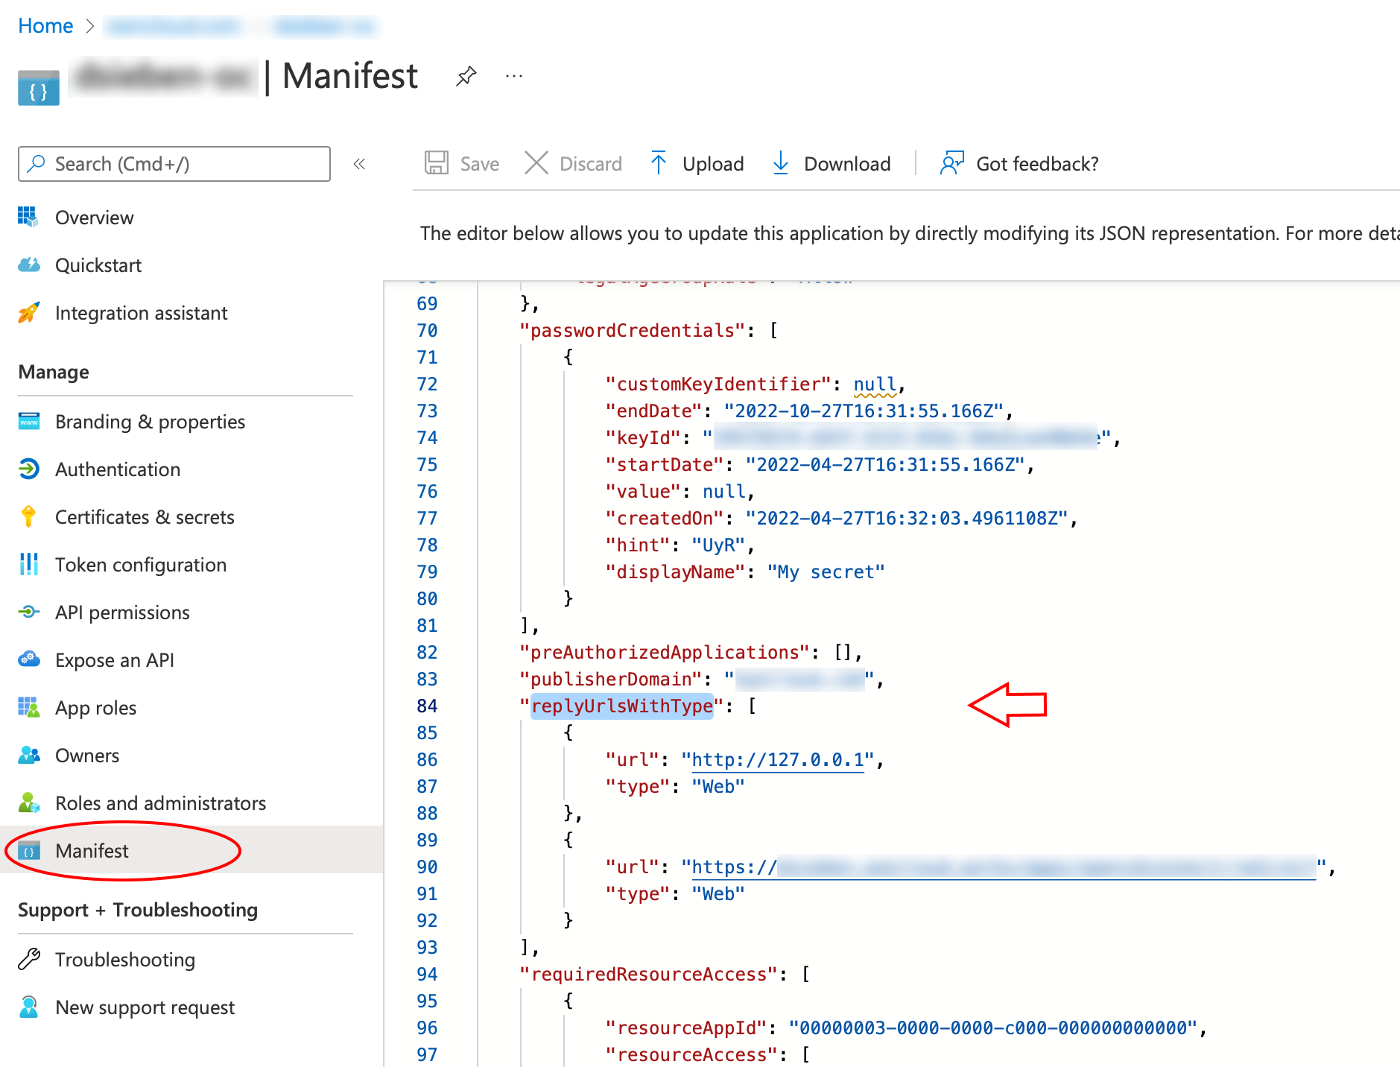
Task: Open Token configuration from the sidebar
Action: pos(140,564)
